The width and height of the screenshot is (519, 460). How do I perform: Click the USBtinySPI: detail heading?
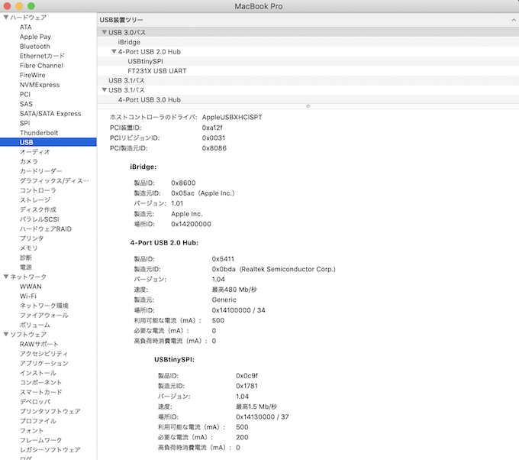click(174, 360)
